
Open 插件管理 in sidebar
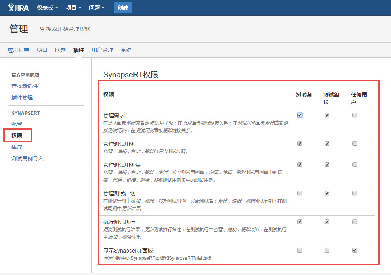[x=22, y=98]
